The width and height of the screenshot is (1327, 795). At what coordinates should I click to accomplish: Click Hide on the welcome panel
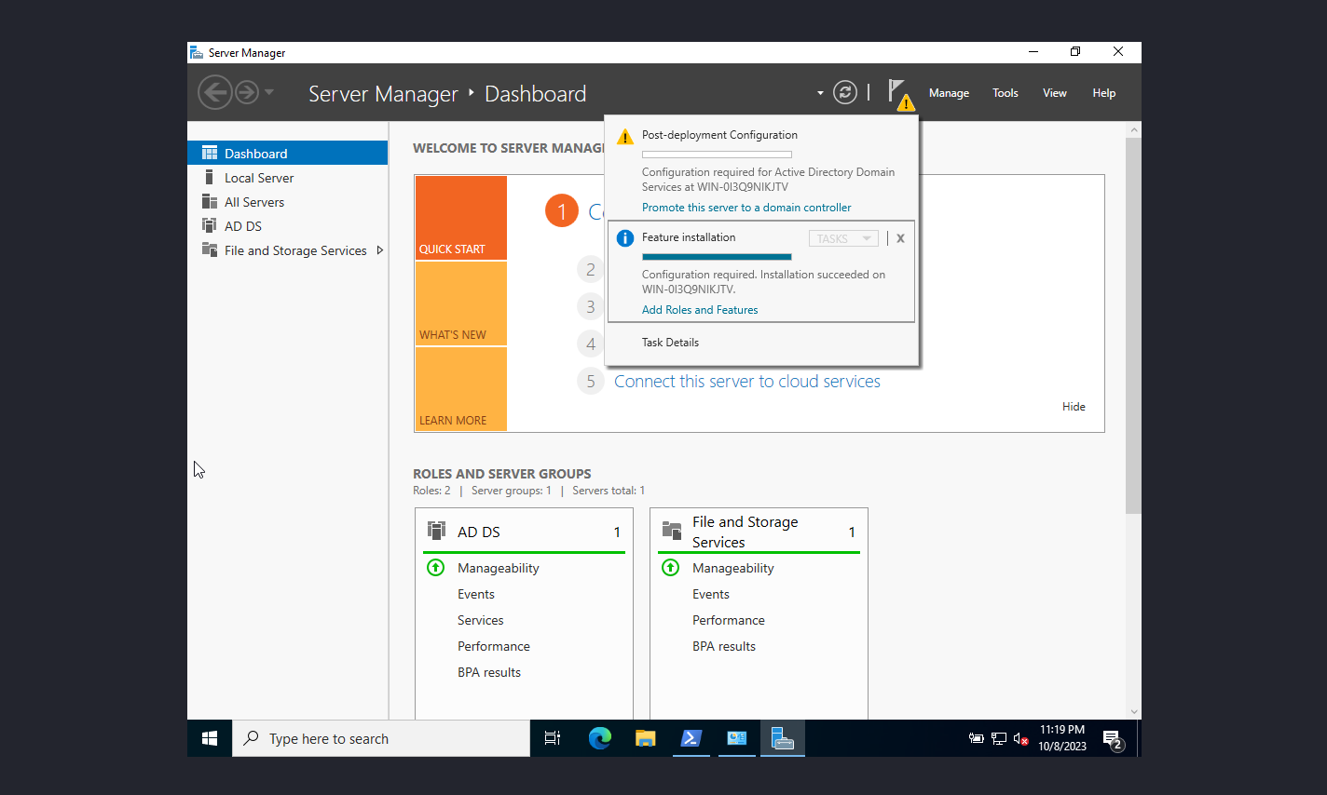point(1074,407)
